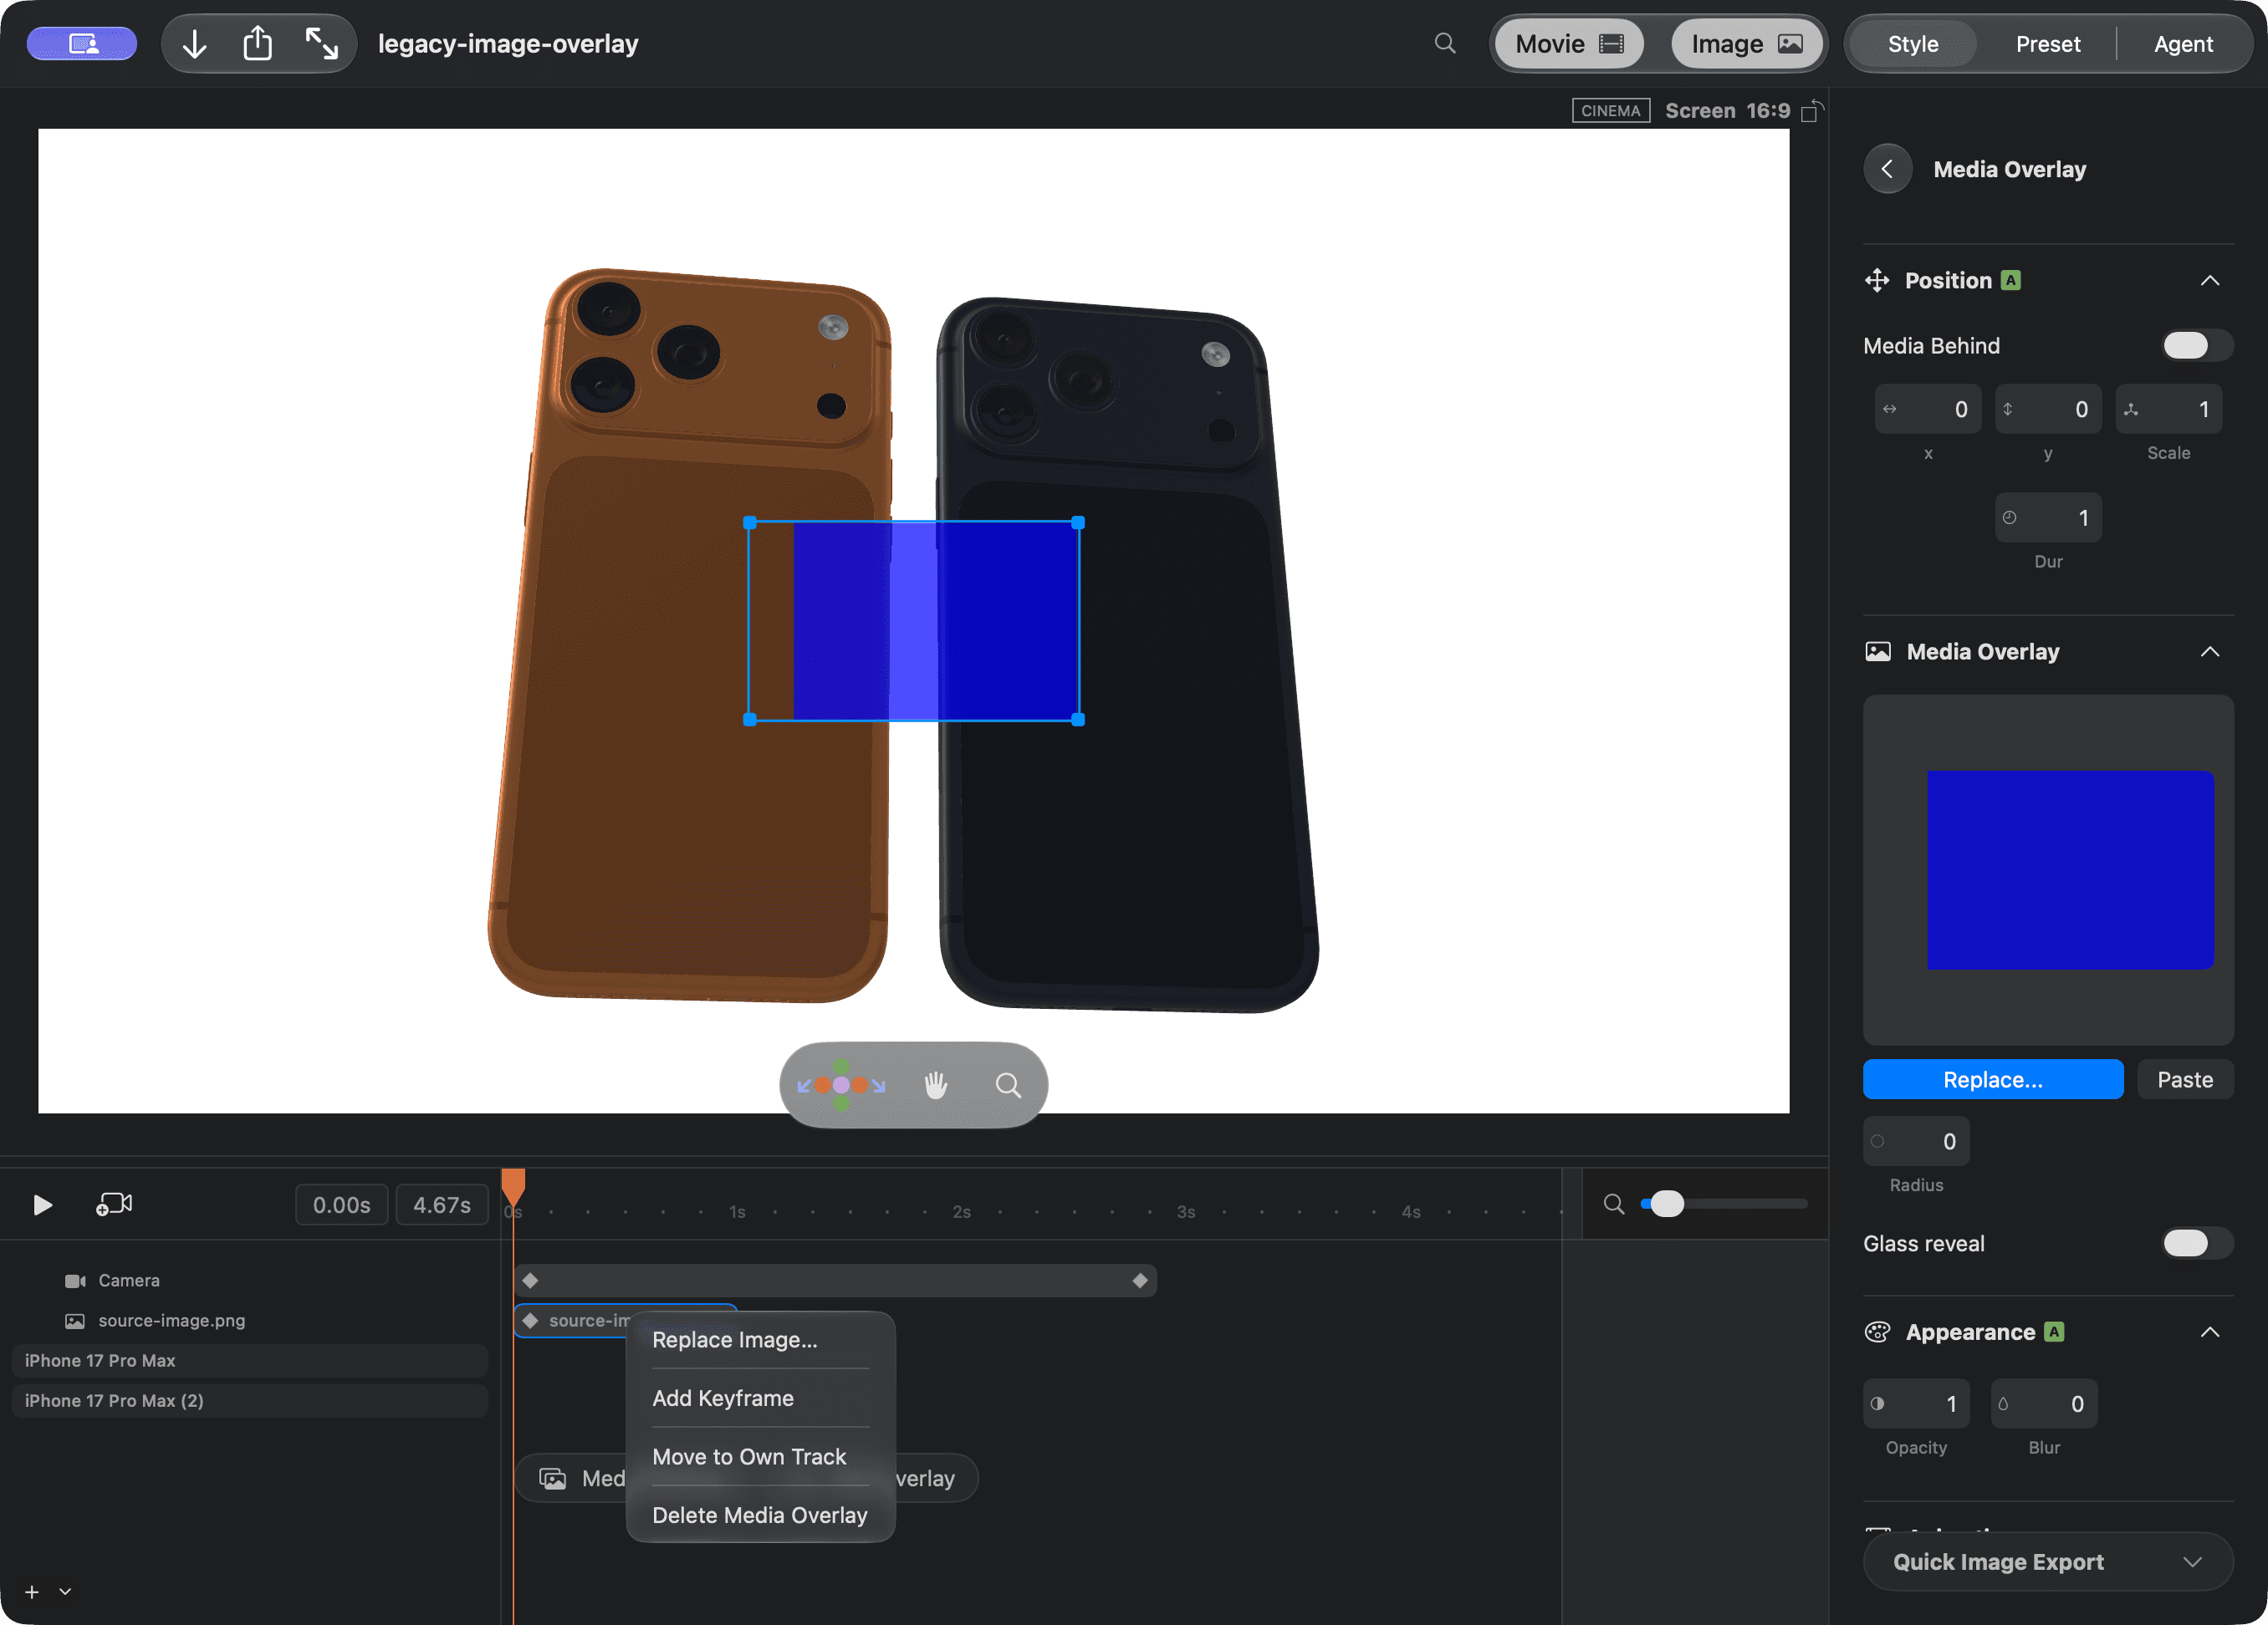Viewport: 2268px width, 1625px height.
Task: Click the purple sidebar screen icon
Action: click(82, 44)
